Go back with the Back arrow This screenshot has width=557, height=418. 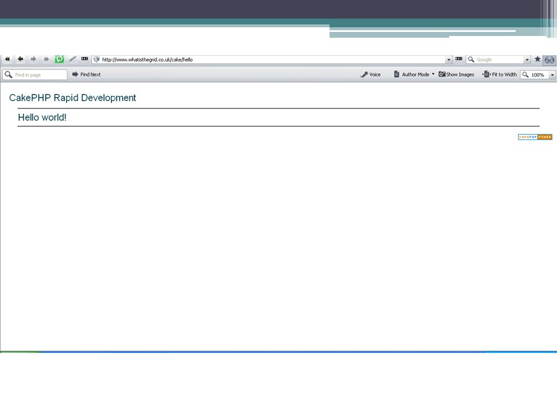[21, 59]
